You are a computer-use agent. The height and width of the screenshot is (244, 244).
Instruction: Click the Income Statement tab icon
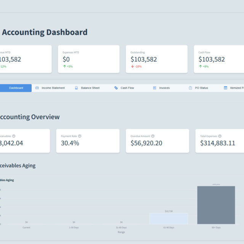coord(37,88)
